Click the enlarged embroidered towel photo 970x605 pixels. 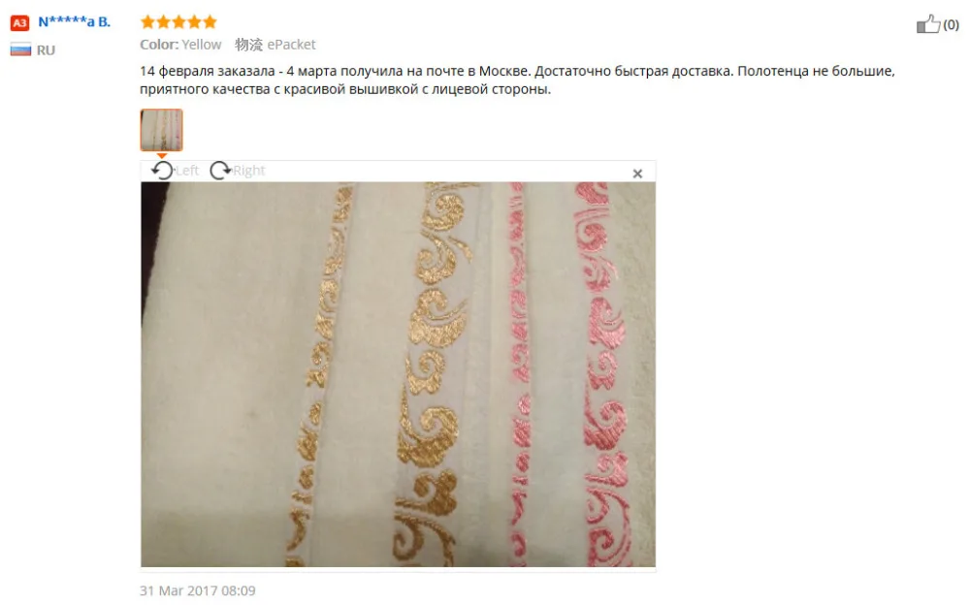point(398,374)
